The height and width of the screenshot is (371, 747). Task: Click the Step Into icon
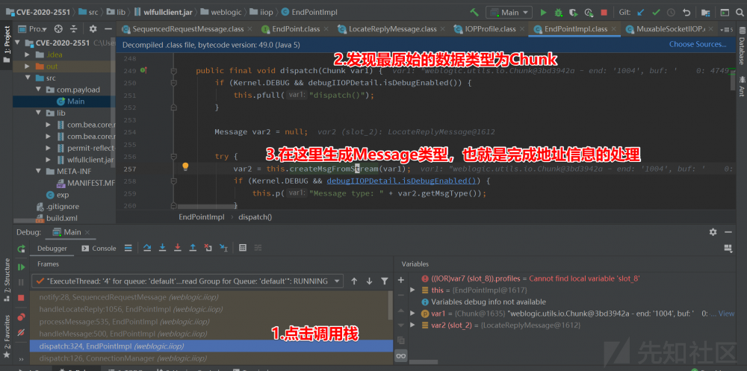point(162,248)
